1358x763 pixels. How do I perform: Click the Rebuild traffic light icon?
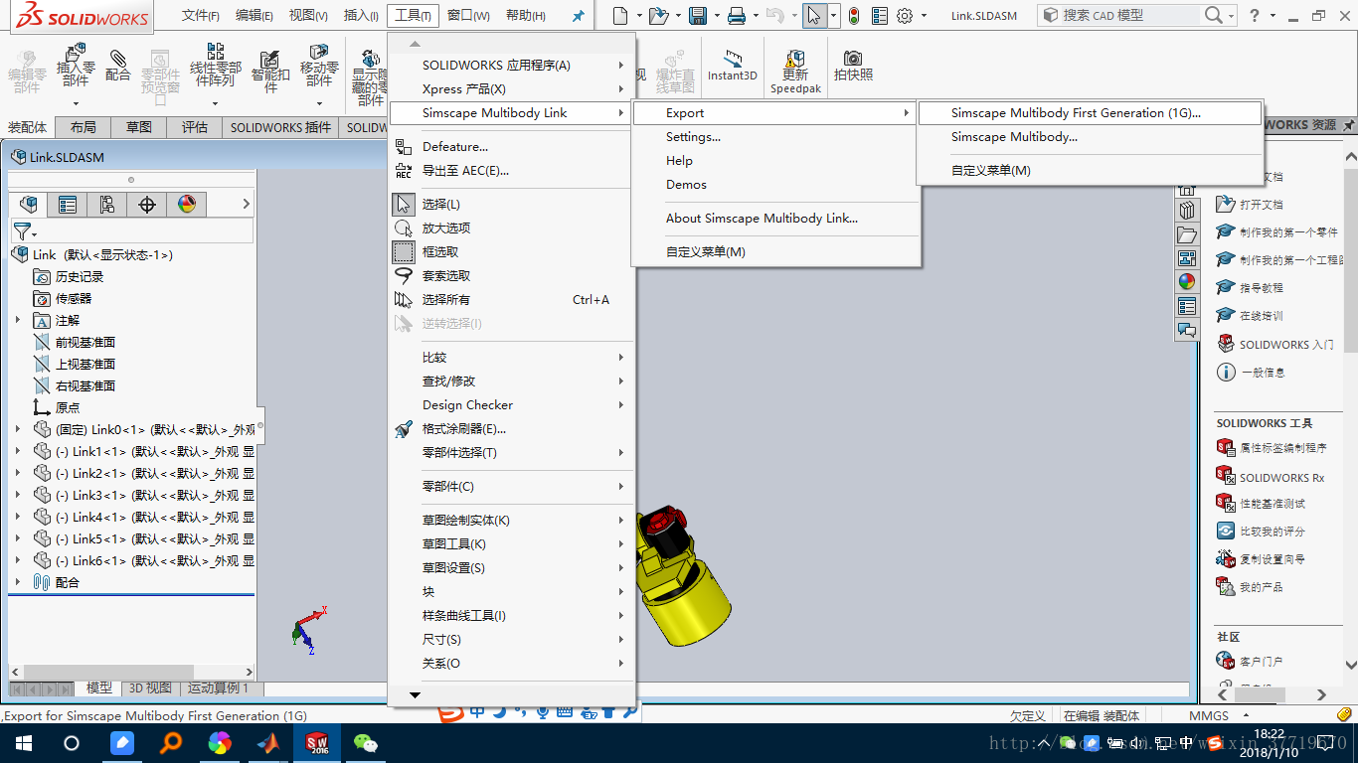[853, 16]
